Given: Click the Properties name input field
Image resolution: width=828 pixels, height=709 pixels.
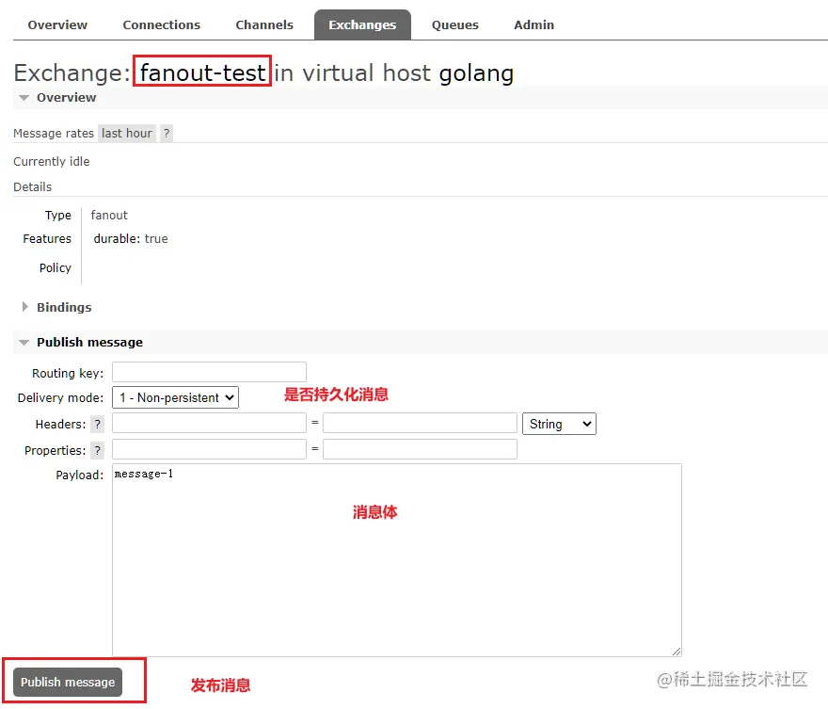Looking at the screenshot, I should (x=209, y=449).
